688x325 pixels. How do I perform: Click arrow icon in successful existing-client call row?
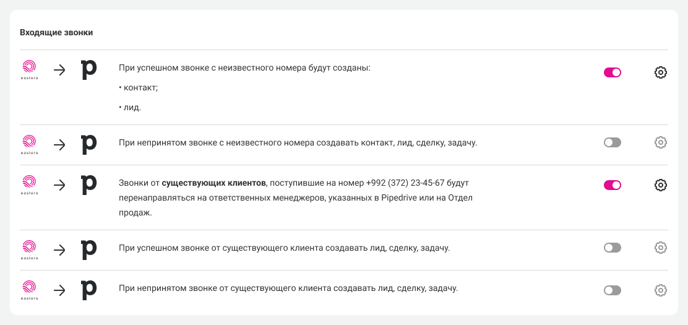[59, 249]
